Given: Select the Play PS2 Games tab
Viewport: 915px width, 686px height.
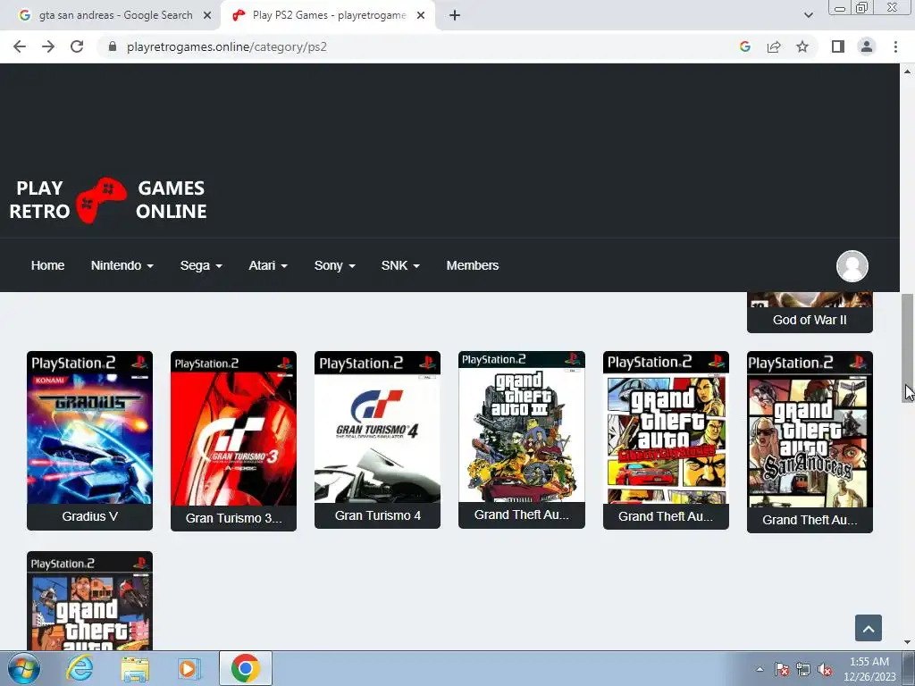Looking at the screenshot, I should 327,15.
